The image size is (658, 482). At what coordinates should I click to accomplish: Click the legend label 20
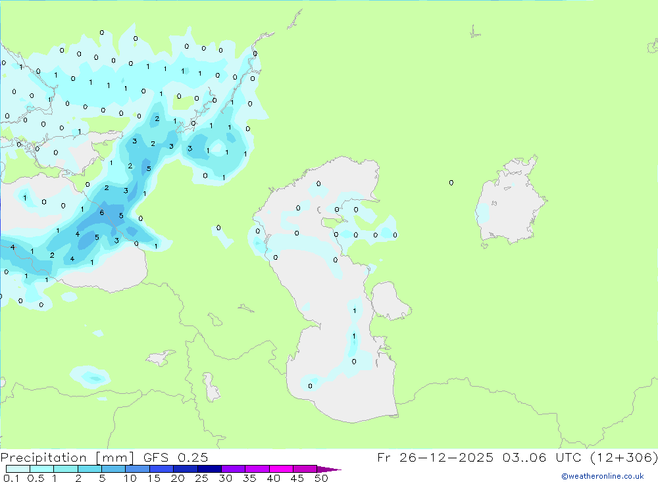point(178,478)
